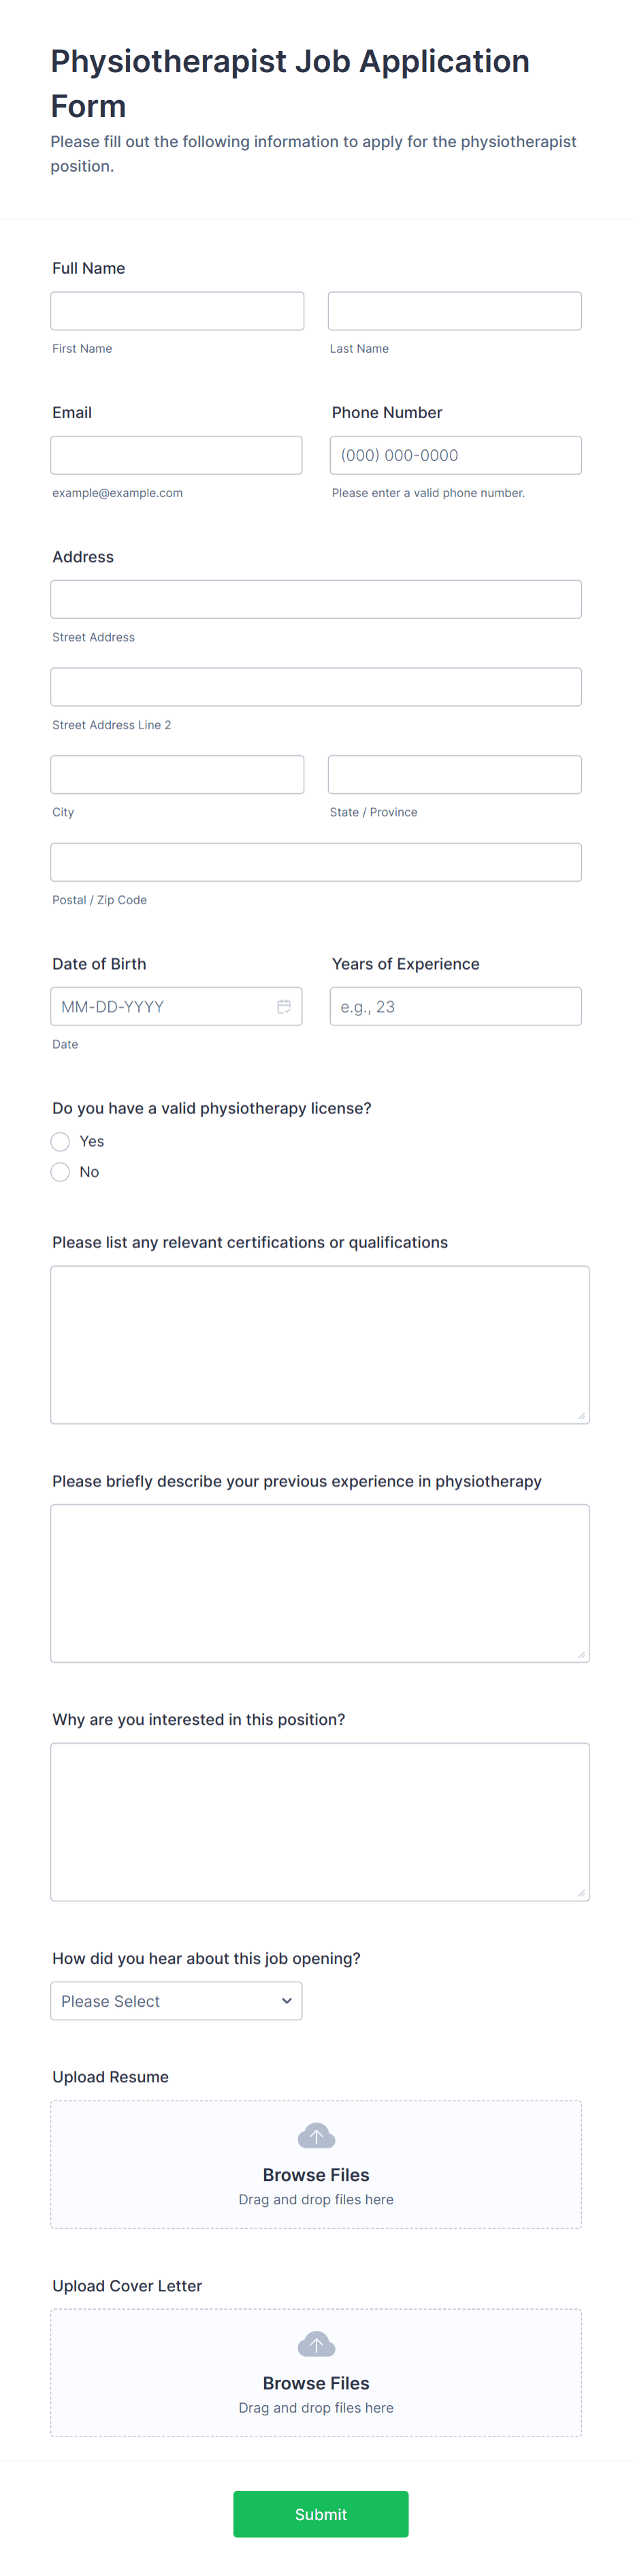Click the drag and drop resume area
Screen dimensions: 633x2576
coord(315,2199)
